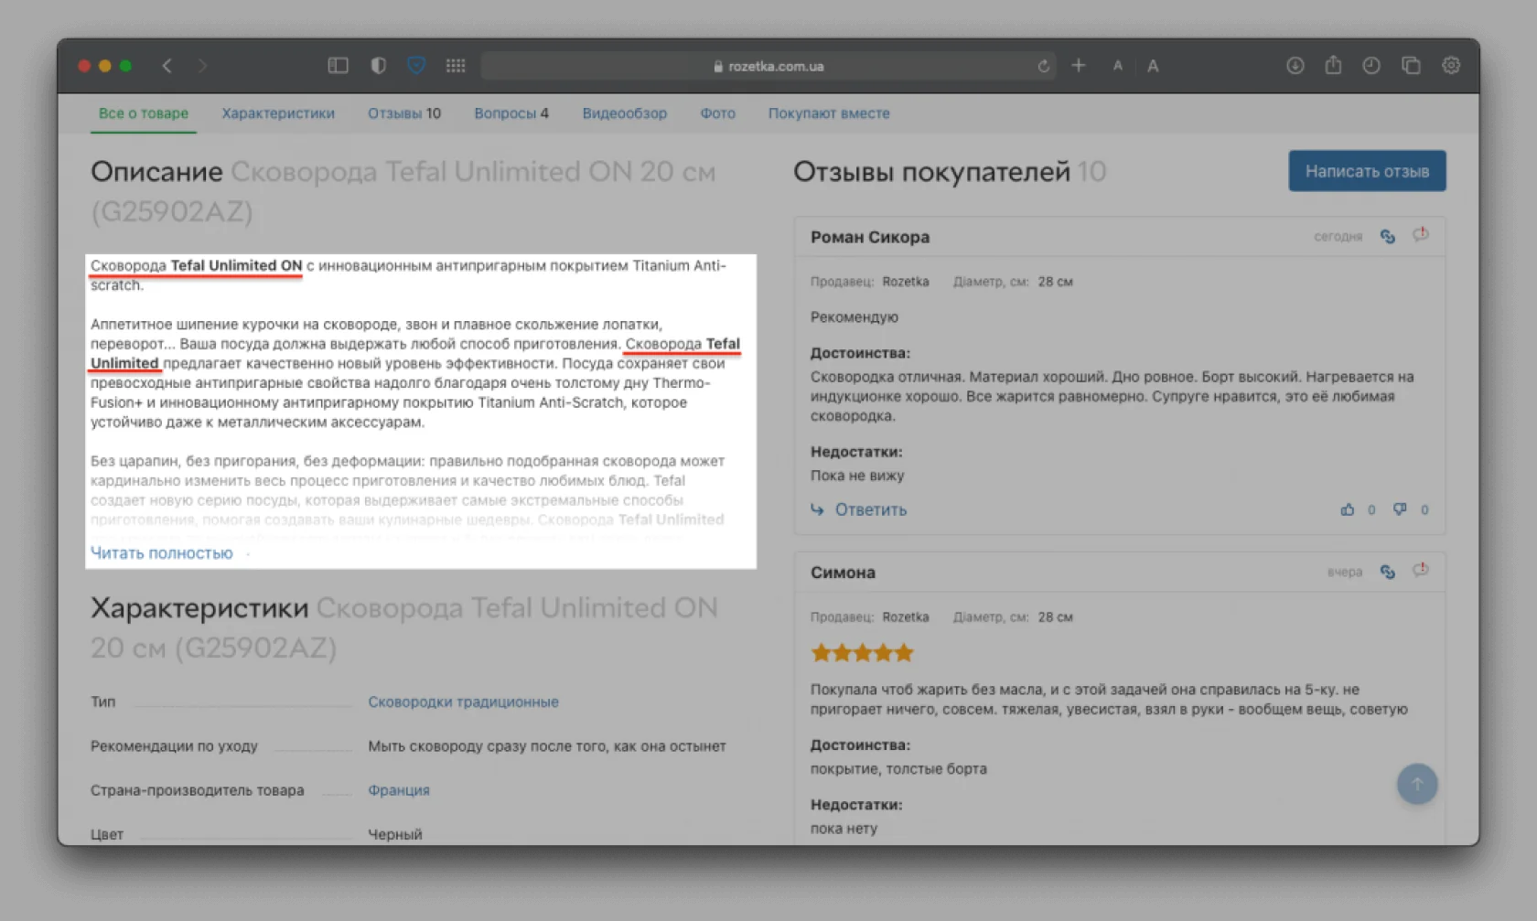Image resolution: width=1537 pixels, height=921 pixels.
Task: Click the 'Описание' section heading
Action: 156,172
